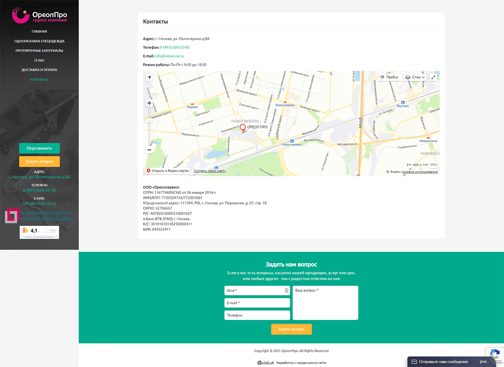Open the Протирочные материалы menu item
The image size is (504, 367).
point(39,51)
